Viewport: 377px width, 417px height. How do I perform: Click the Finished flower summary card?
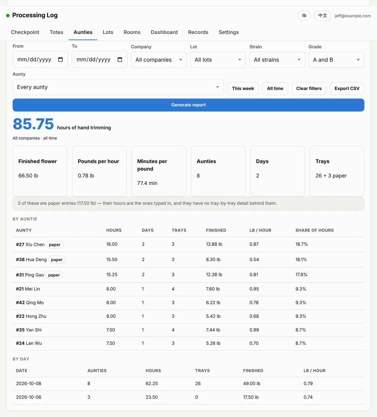(x=40, y=171)
